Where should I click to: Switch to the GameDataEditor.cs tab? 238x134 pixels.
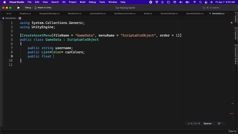[195, 13]
